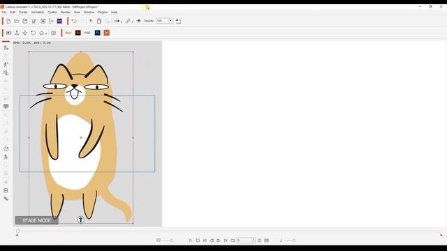Launch the Photoshop icon

(x=98, y=33)
